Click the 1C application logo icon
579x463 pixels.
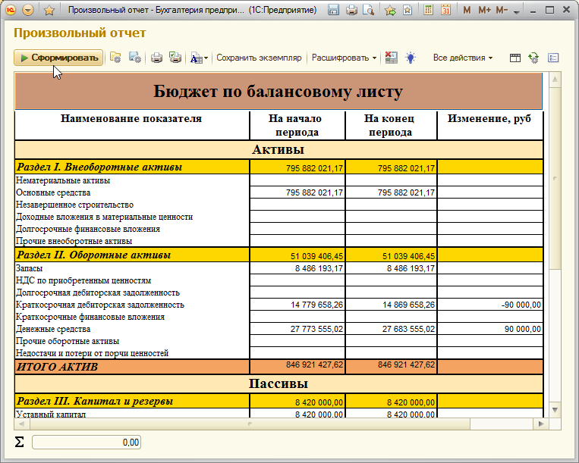(x=11, y=10)
